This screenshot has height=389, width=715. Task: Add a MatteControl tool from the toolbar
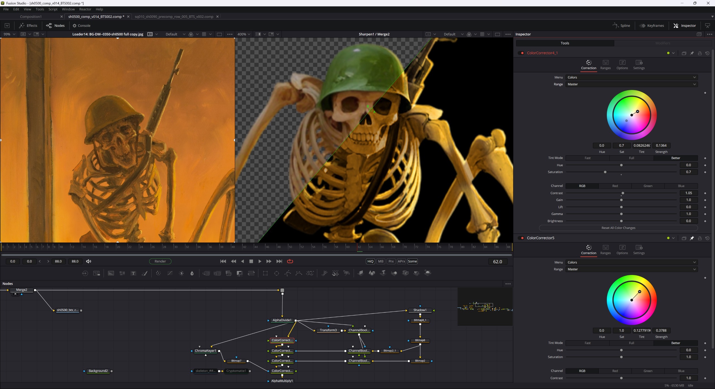tap(240, 273)
